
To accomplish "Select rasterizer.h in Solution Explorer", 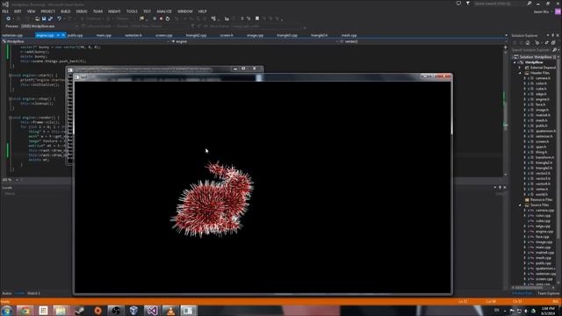I will point(544,136).
